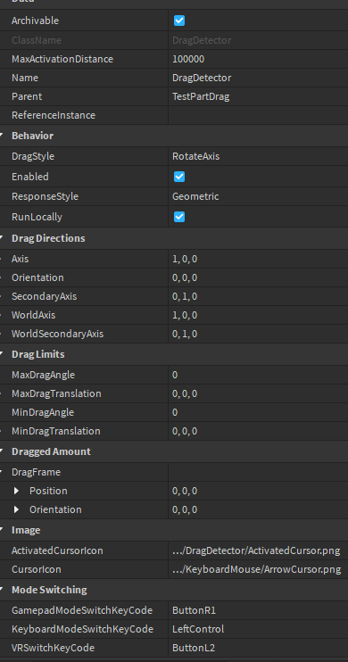Screen dimensions: 348x662
Task: Select the GamepadModeSwitchKeyCode property label
Action: click(x=82, y=610)
